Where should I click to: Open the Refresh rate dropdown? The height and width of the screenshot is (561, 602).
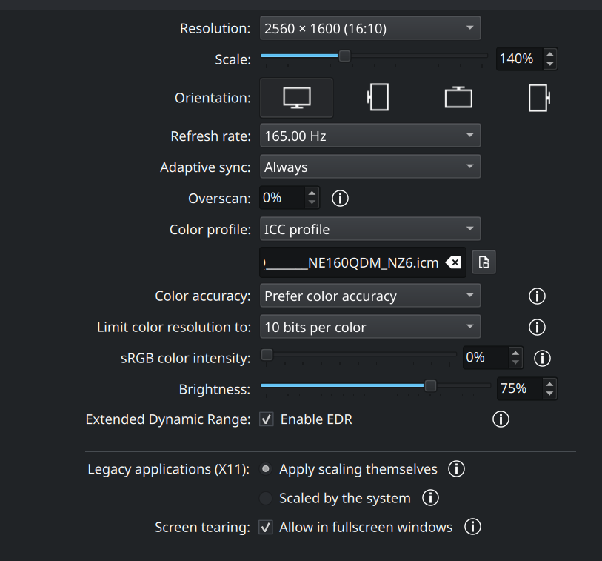tap(370, 136)
